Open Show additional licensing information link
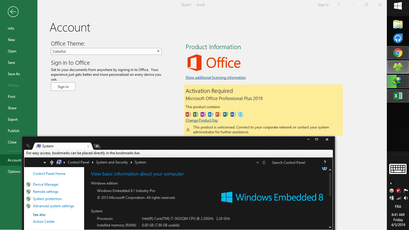Screen dimensions: 409x230 pos(216,78)
